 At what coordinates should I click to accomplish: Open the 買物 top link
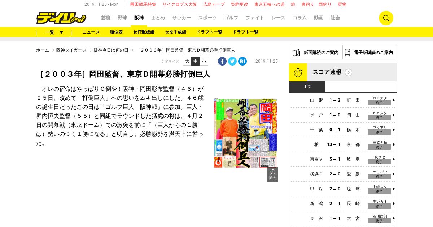(x=342, y=4)
